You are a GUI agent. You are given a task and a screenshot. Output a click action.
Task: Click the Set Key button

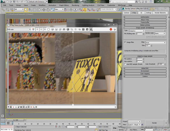click(121, 130)
